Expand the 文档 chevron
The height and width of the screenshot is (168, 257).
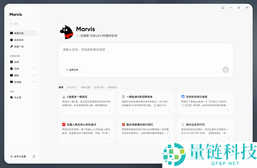click(x=34, y=68)
